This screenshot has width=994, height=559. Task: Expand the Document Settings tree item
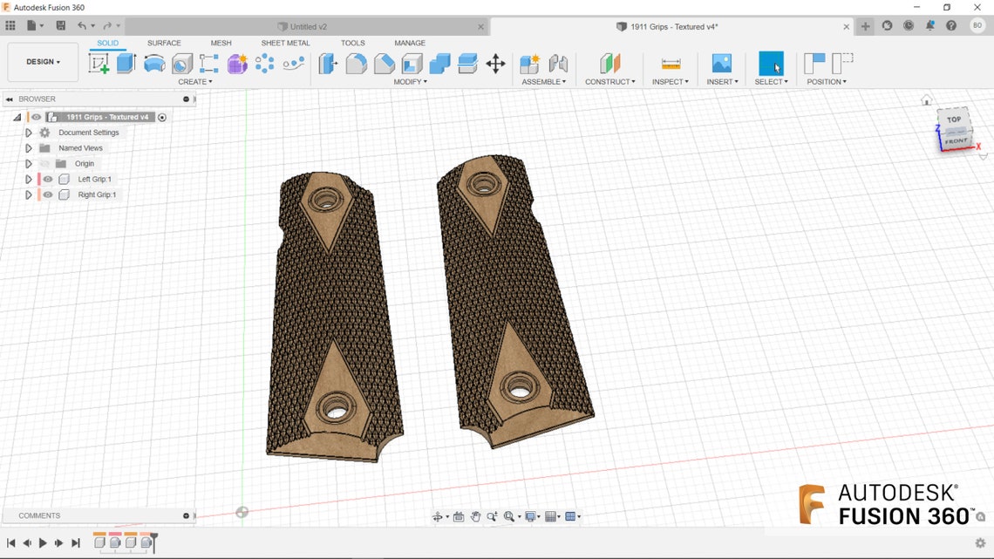click(x=29, y=132)
